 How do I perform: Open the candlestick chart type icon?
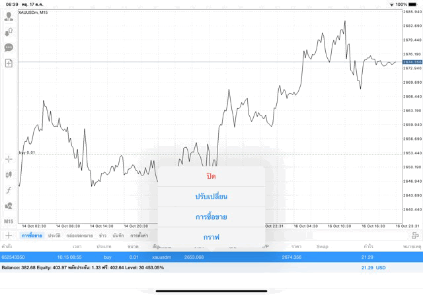(9, 175)
